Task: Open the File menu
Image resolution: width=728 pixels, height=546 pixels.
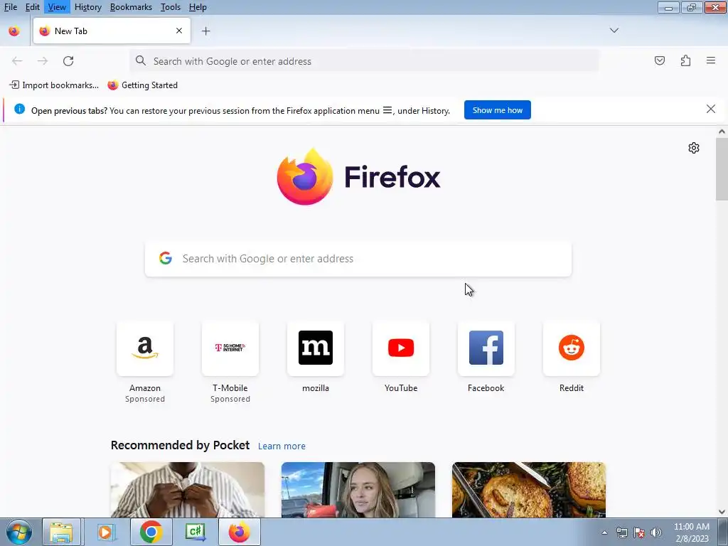Action: pos(10,7)
